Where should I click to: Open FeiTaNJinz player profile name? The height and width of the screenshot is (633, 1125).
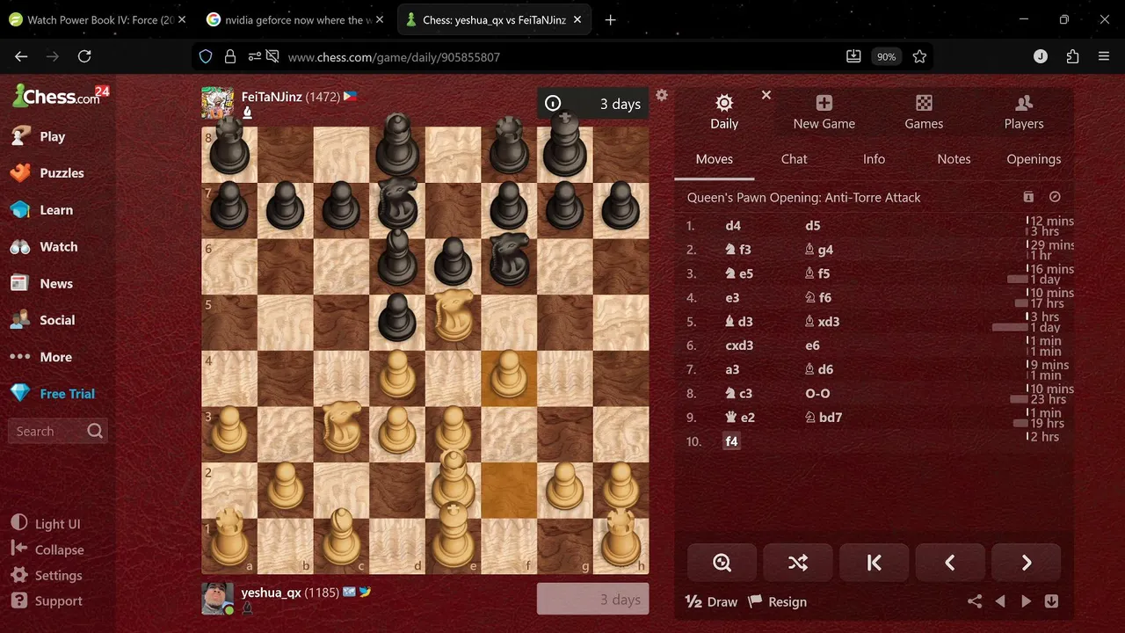[x=272, y=97]
